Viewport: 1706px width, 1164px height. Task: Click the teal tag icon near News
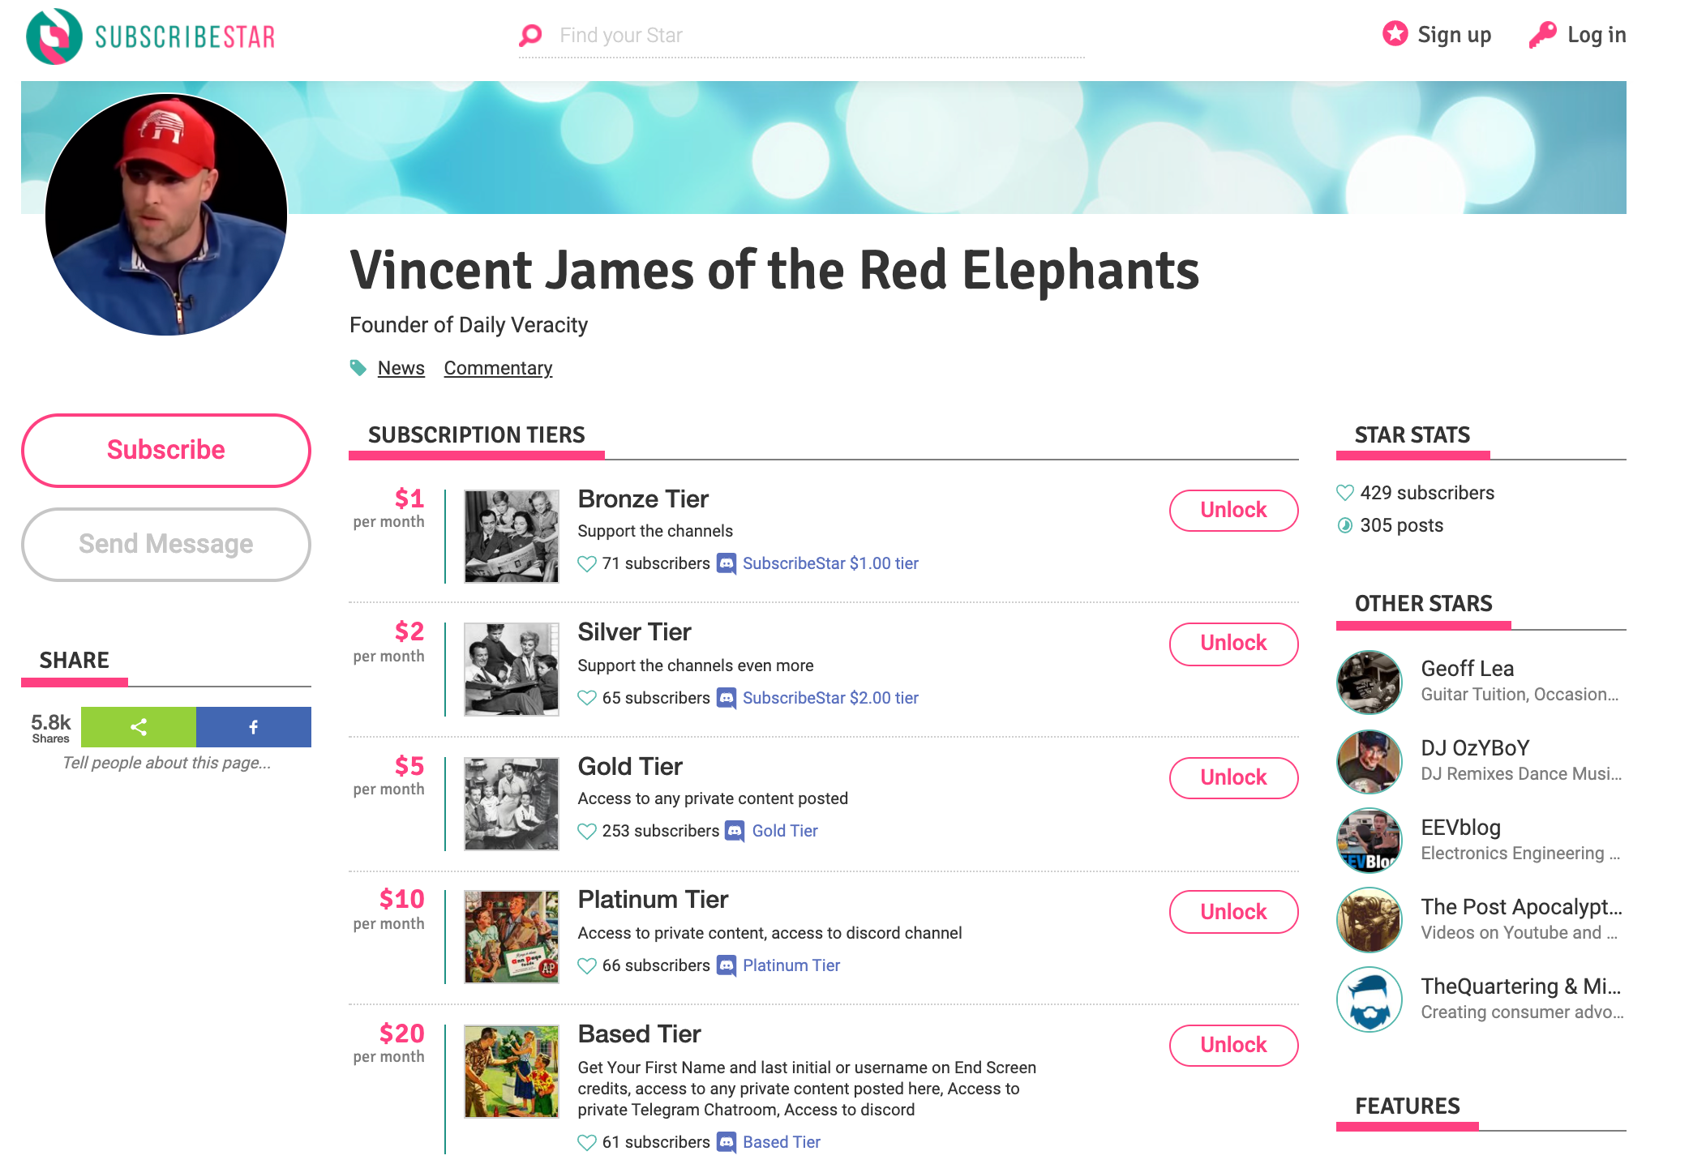358,367
